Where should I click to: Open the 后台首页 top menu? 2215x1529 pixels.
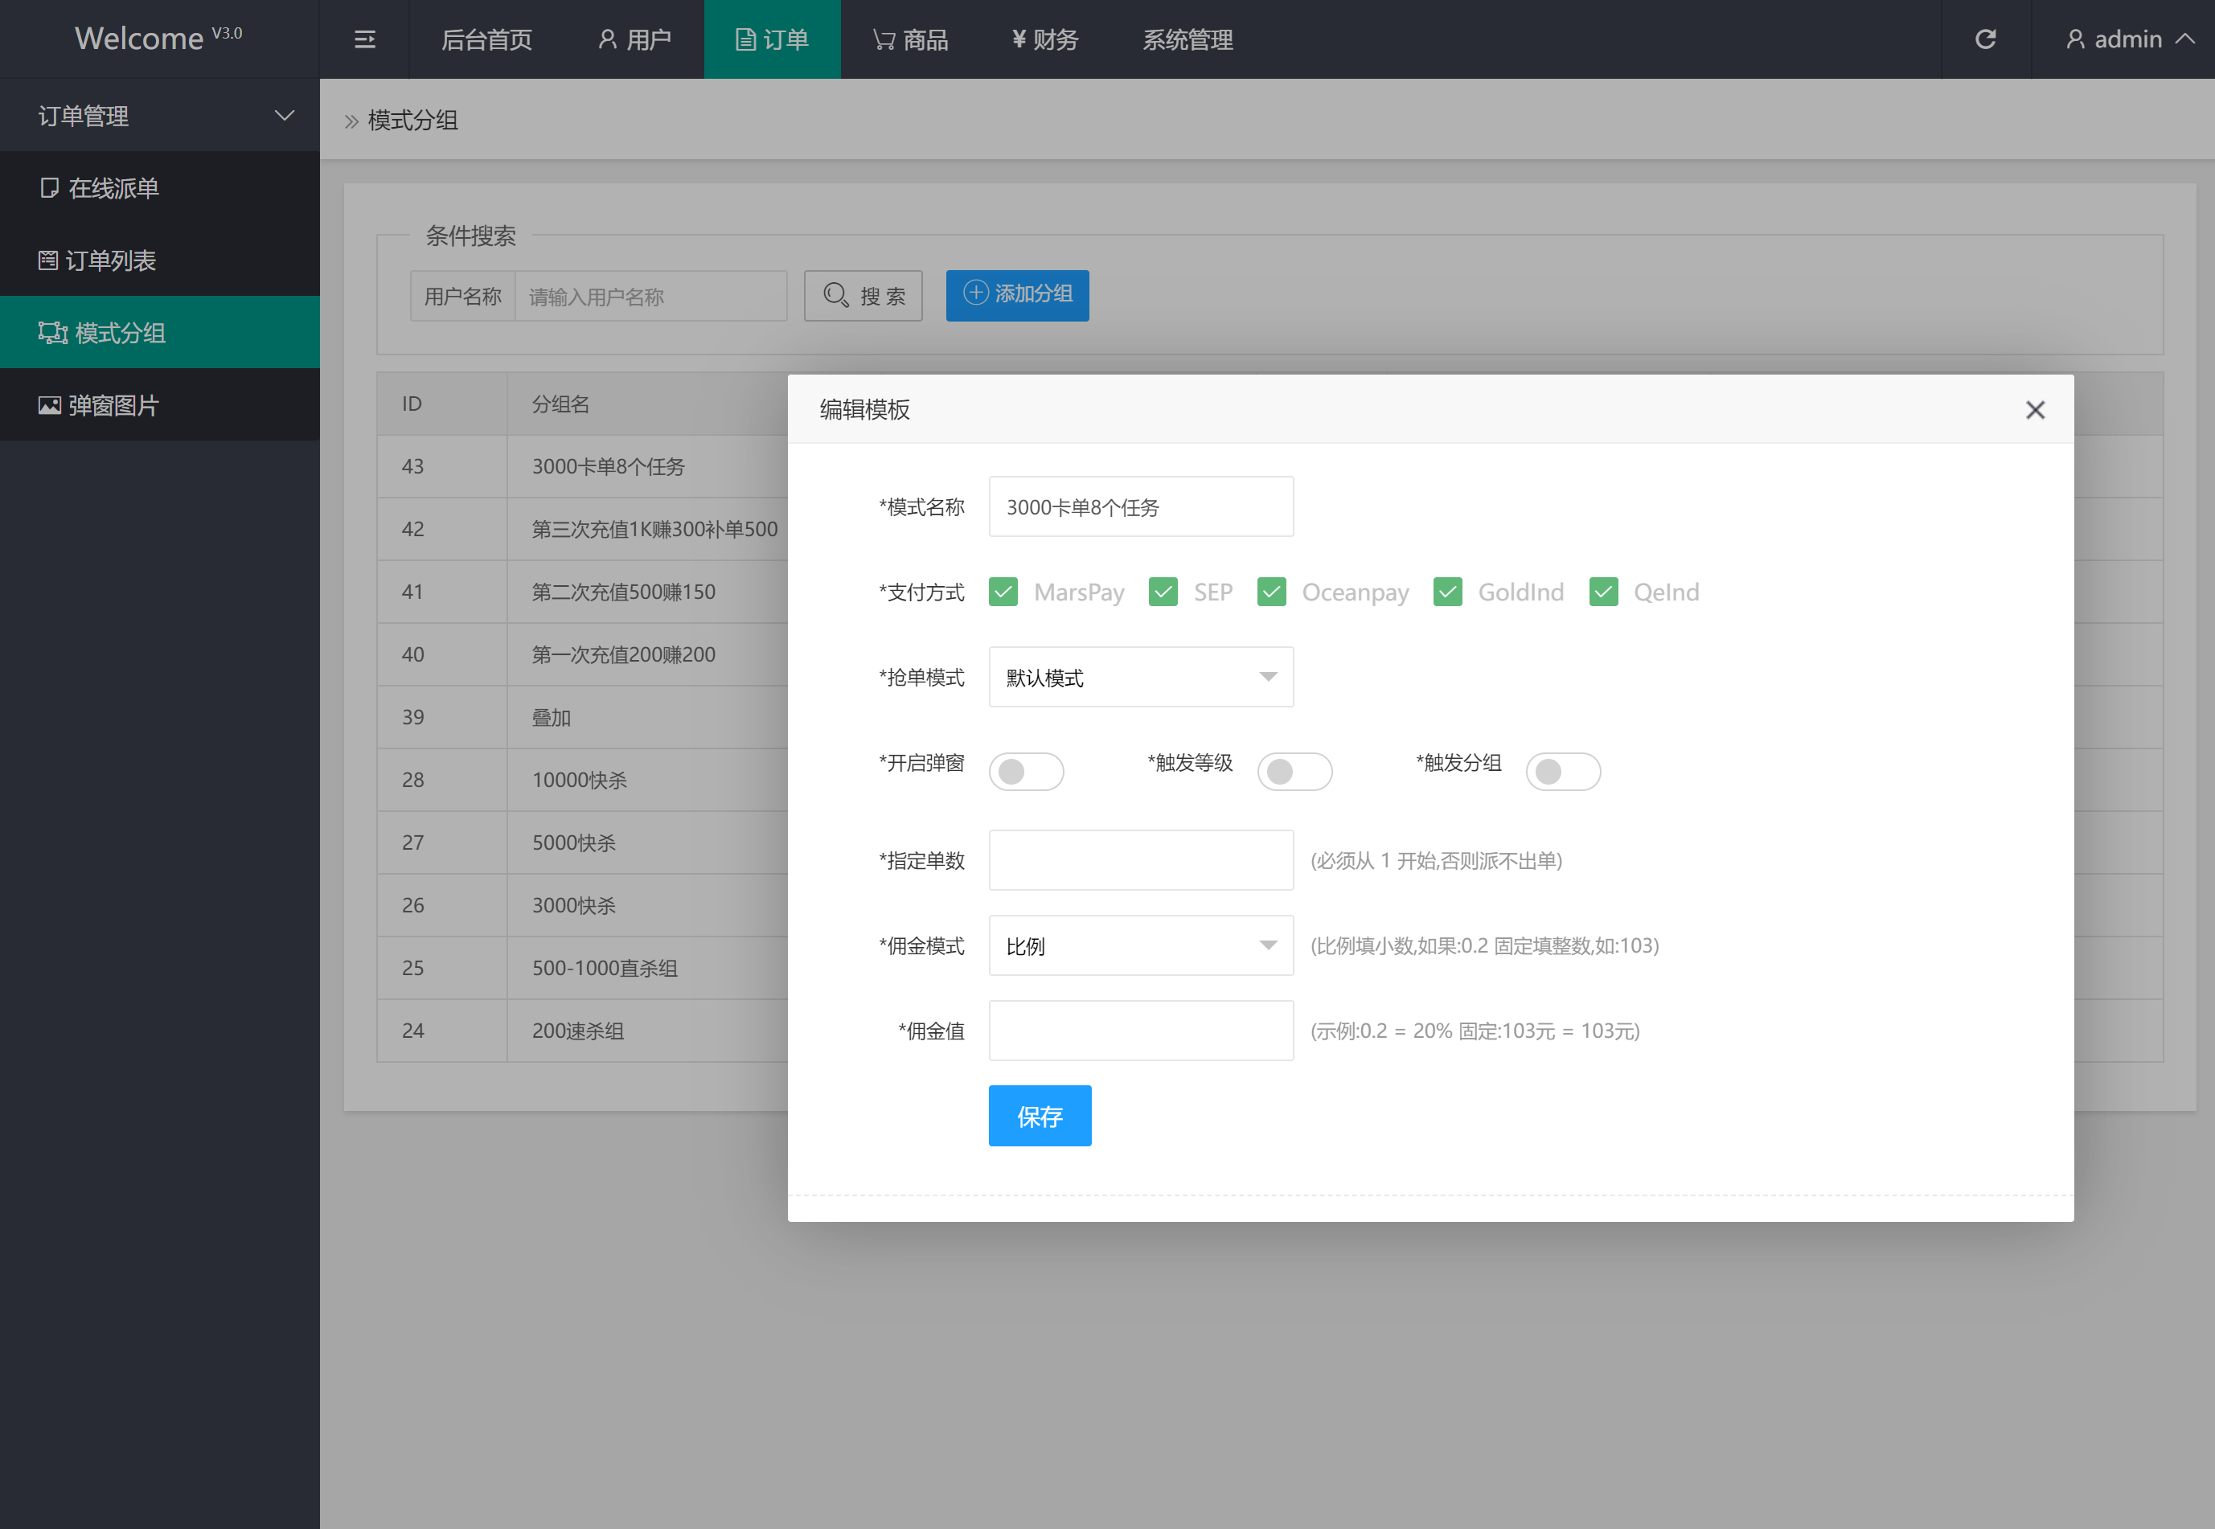(486, 39)
